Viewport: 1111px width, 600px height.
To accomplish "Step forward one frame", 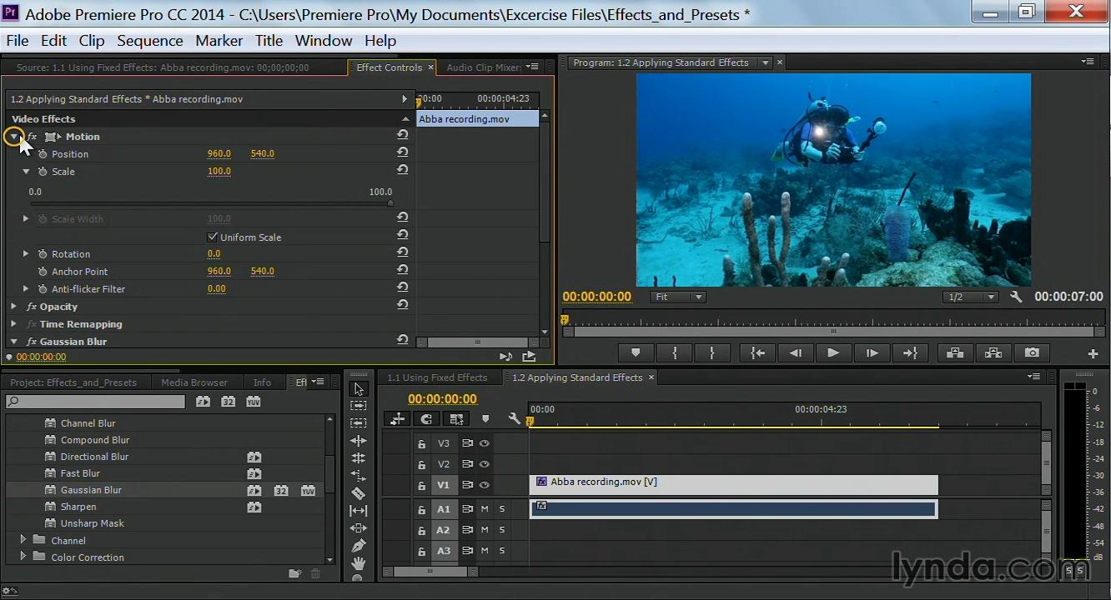I will tap(872, 353).
